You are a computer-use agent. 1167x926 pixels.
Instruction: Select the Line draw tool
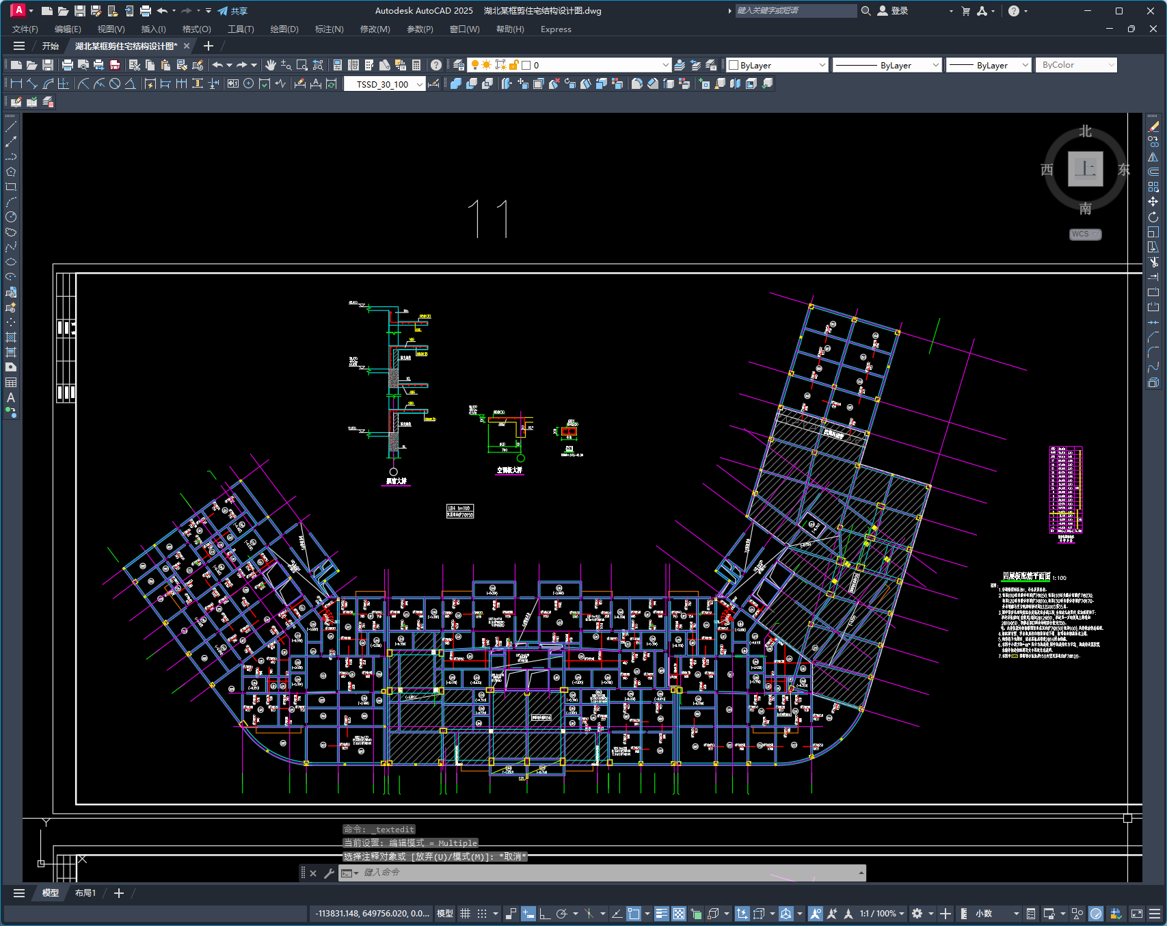click(x=11, y=127)
